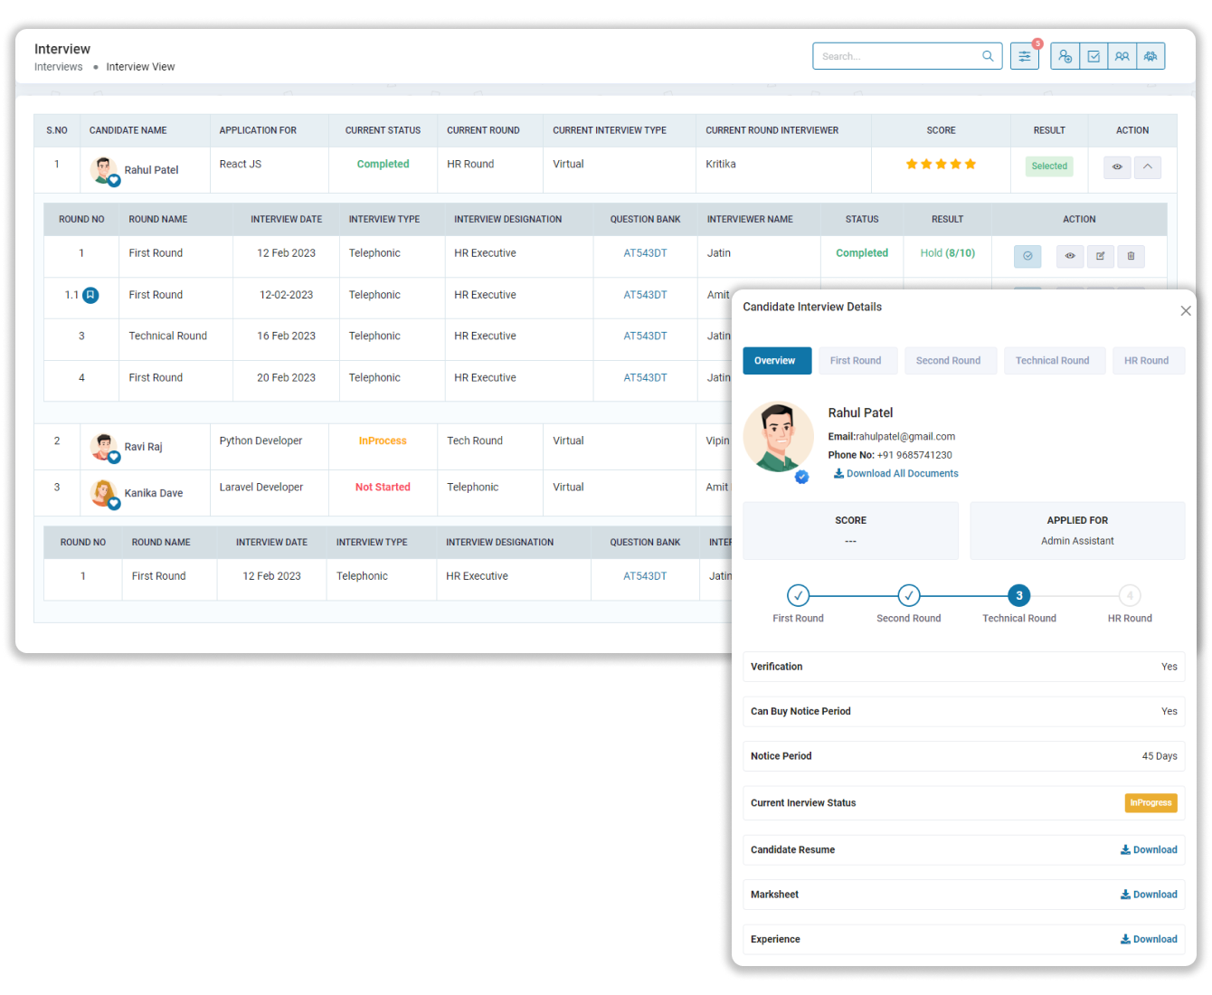The height and width of the screenshot is (995, 1212).
Task: Click the checkmark box toolbar icon
Action: 1094,56
